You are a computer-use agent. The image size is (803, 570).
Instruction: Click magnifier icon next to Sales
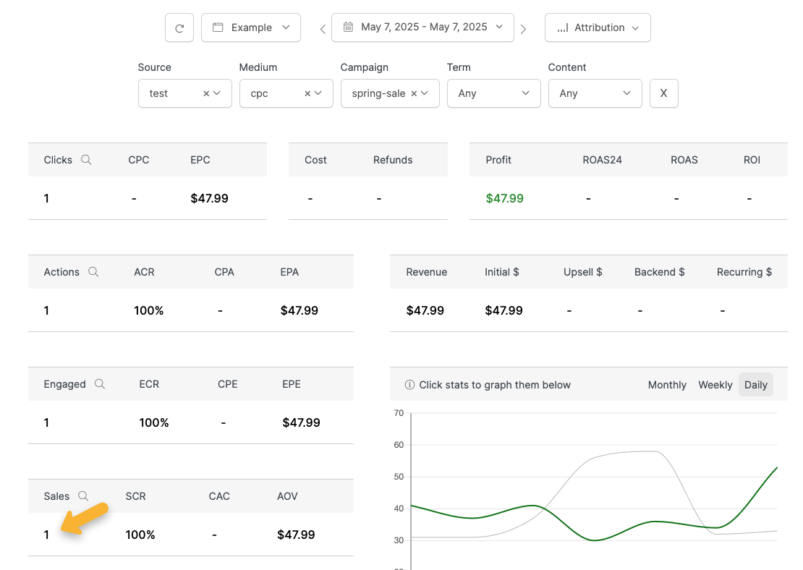click(83, 496)
